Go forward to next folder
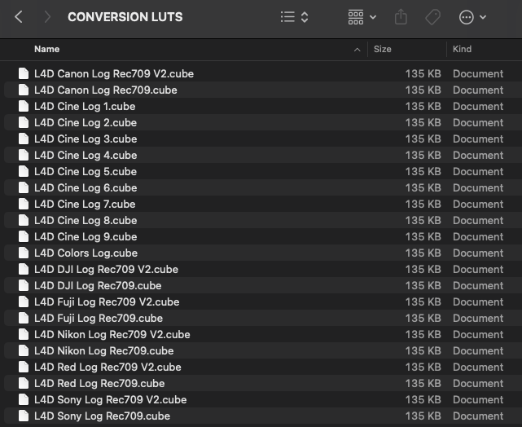Image resolution: width=522 pixels, height=427 pixels. [47, 16]
